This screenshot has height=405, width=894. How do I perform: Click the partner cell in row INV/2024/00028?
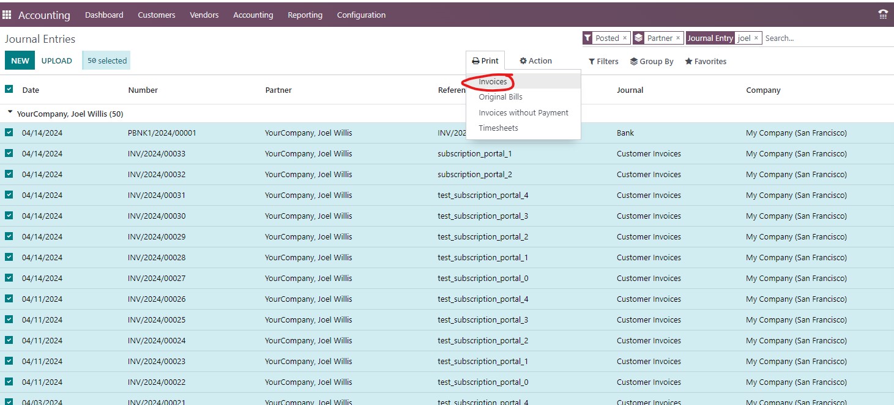308,257
